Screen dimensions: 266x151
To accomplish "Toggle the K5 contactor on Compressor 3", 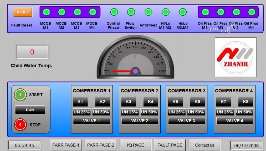I will [x=175, y=102].
